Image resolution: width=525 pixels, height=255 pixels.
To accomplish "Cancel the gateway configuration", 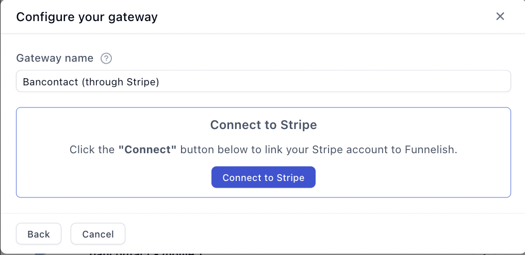I will pos(98,234).
